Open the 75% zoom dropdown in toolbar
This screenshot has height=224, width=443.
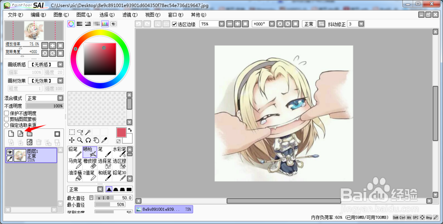coord(221,24)
